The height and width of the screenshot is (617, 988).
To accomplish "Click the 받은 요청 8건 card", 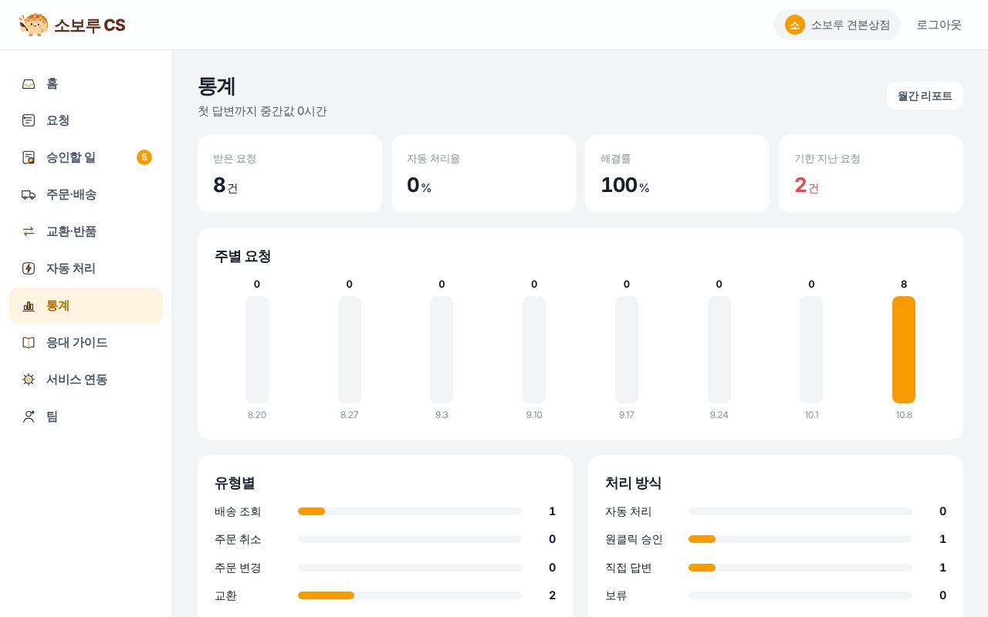I will pos(289,174).
